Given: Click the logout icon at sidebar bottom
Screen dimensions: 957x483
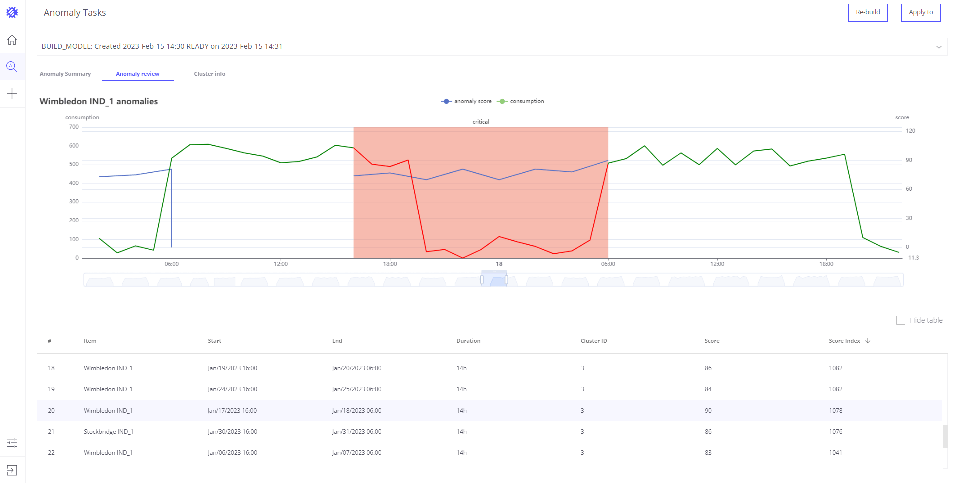Looking at the screenshot, I should pos(12,470).
